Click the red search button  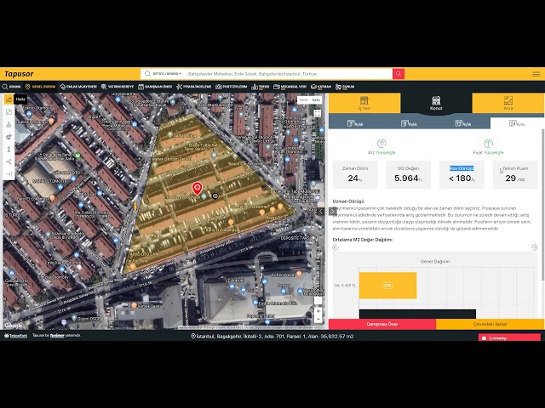coord(399,74)
